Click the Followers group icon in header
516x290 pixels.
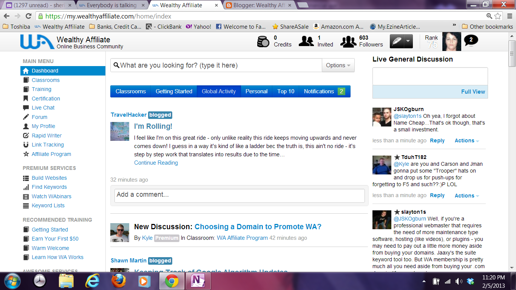click(x=348, y=42)
